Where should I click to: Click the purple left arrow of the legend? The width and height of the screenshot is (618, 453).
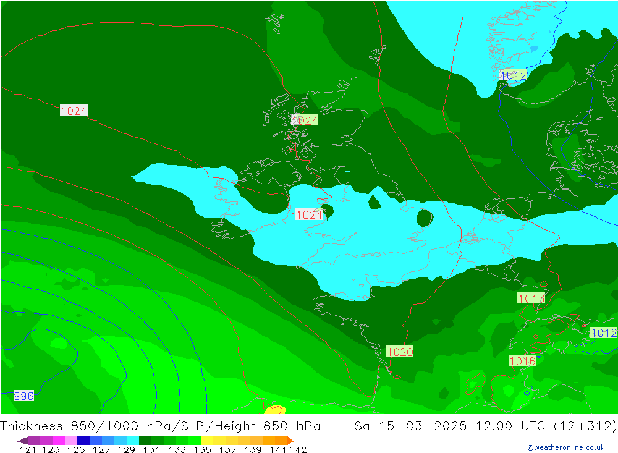pos(22,440)
